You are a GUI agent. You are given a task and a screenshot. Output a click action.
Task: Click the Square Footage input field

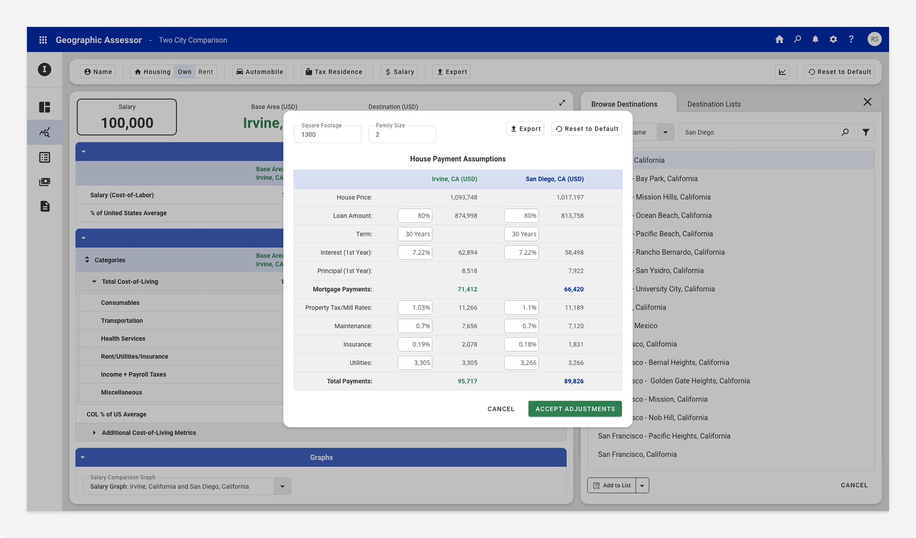(x=327, y=134)
